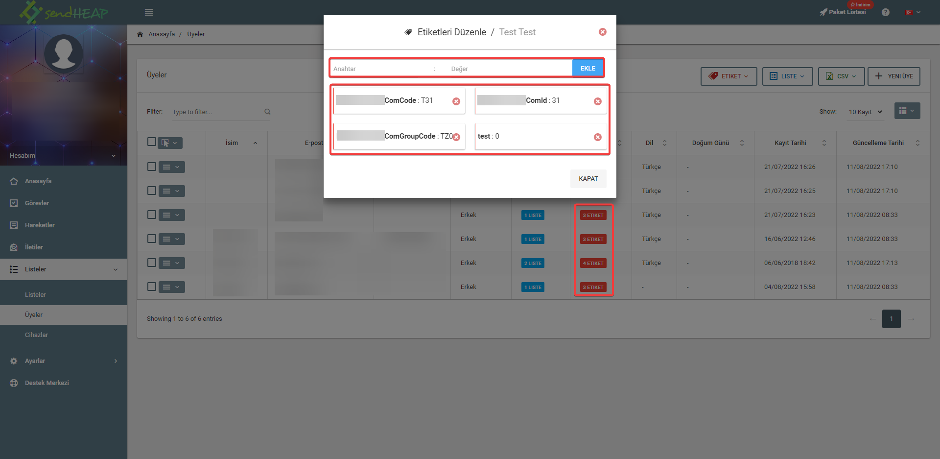
Task: Go to next page arrow
Action: point(911,319)
